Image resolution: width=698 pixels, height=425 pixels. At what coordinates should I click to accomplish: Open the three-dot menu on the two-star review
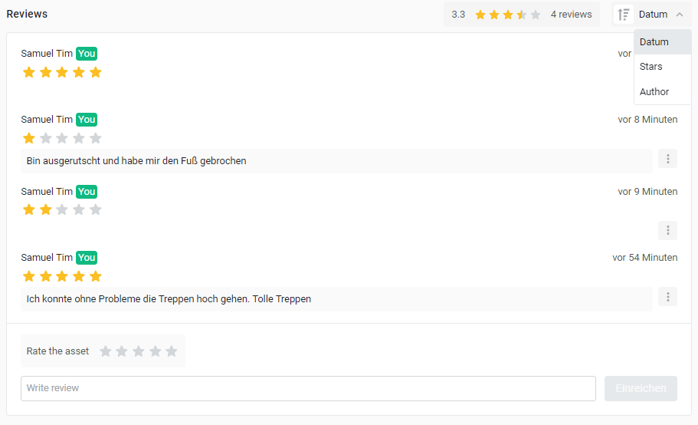pyautogui.click(x=667, y=230)
